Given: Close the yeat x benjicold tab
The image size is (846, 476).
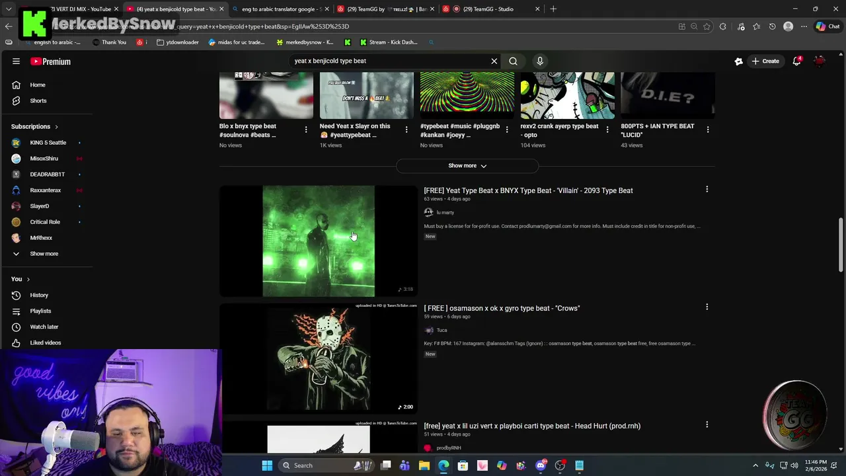Looking at the screenshot, I should [221, 9].
